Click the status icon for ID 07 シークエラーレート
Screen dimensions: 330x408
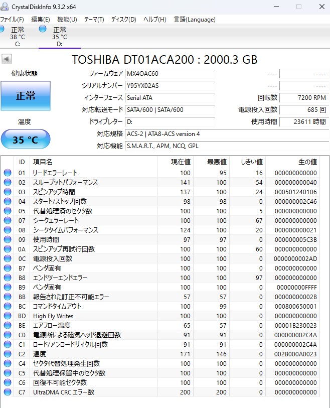pos(8,220)
